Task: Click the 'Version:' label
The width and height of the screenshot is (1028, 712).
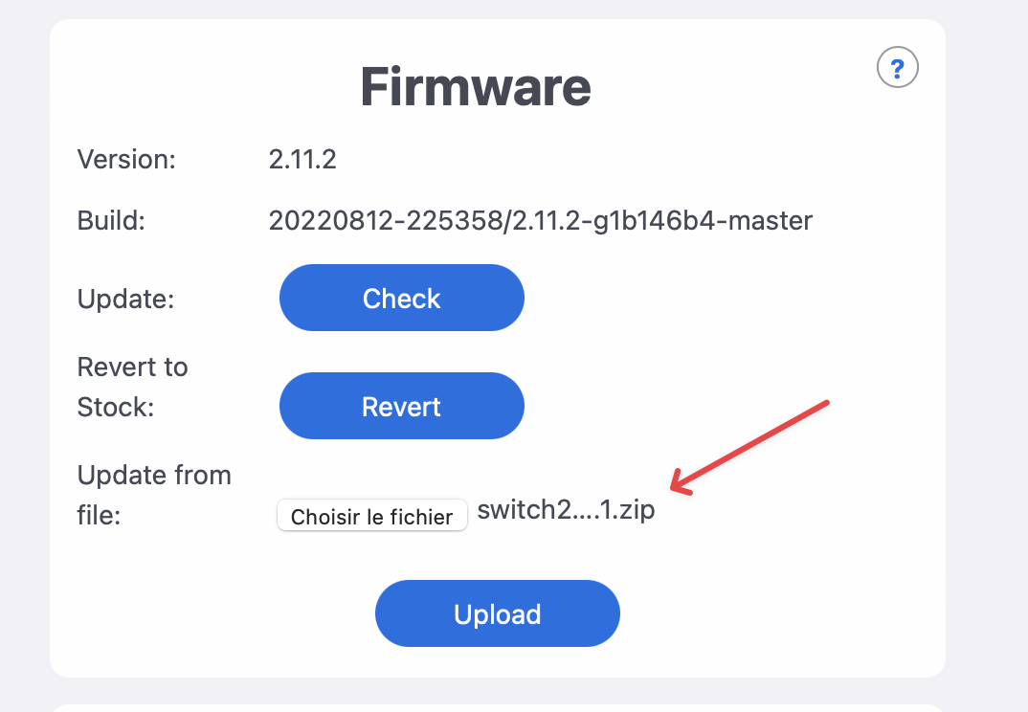Action: click(x=126, y=159)
